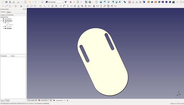The width and height of the screenshot is (184, 105).
Task: Click the Print icon in the toolbar
Action: pyautogui.click(x=14, y=2)
